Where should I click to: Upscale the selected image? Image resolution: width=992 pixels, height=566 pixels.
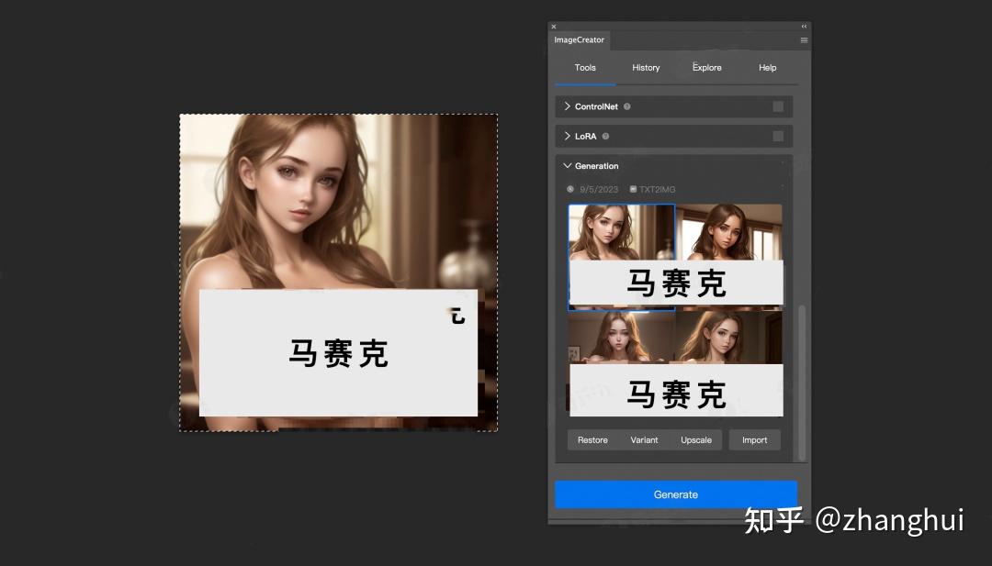[x=696, y=439]
